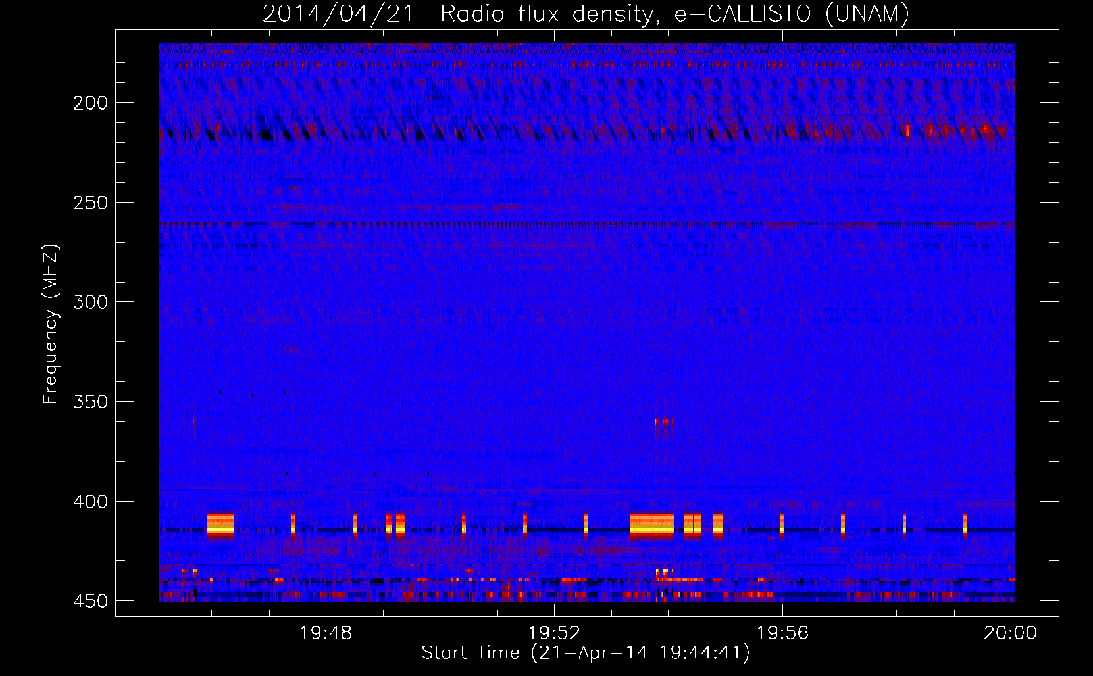The image size is (1093, 676).
Task: Click the 19:48 time tick label
Action: [x=326, y=633]
